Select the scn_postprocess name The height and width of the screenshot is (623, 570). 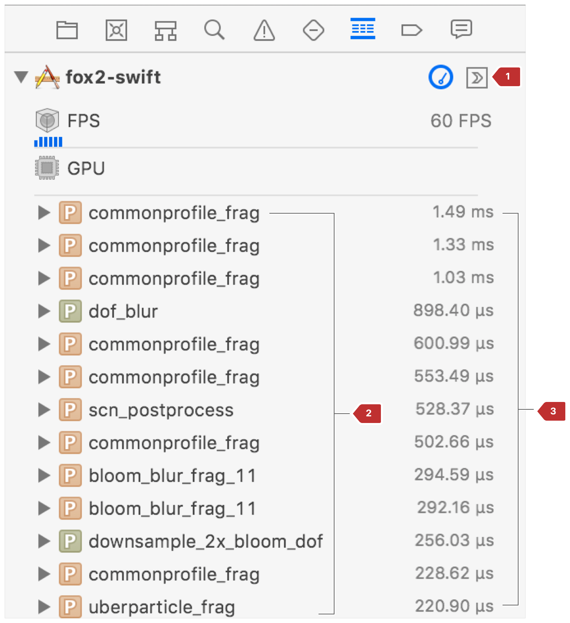[161, 410]
